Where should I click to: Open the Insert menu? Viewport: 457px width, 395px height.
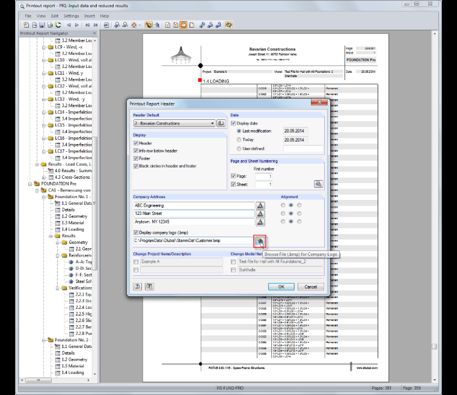click(90, 16)
